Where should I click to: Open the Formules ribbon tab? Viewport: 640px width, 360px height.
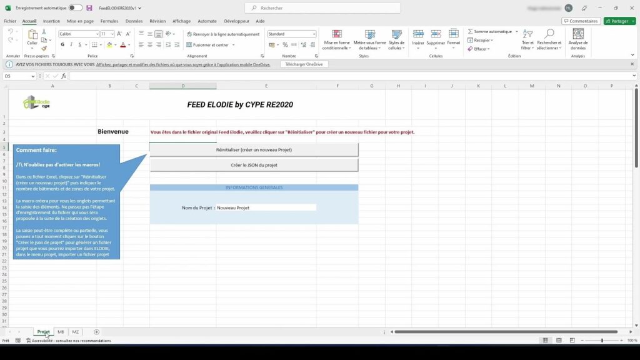[x=109, y=21]
